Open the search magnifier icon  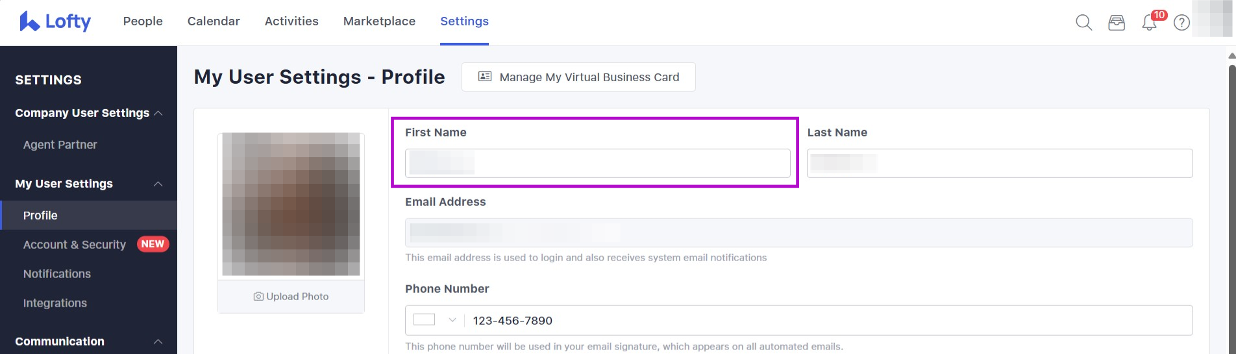(1083, 23)
